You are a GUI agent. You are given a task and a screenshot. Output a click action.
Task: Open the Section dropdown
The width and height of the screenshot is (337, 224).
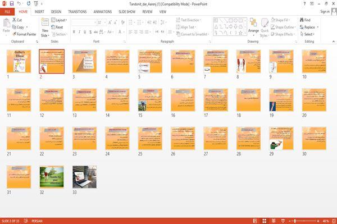pyautogui.click(x=60, y=34)
